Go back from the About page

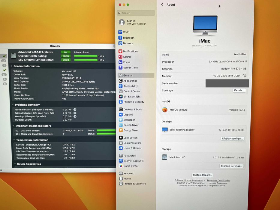pyautogui.click(x=162, y=4)
